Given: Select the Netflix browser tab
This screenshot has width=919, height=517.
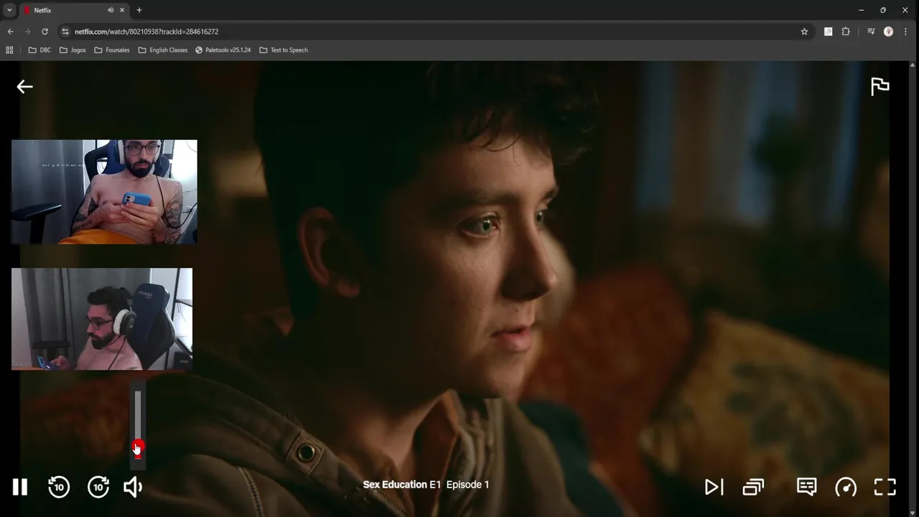Looking at the screenshot, I should [x=74, y=10].
